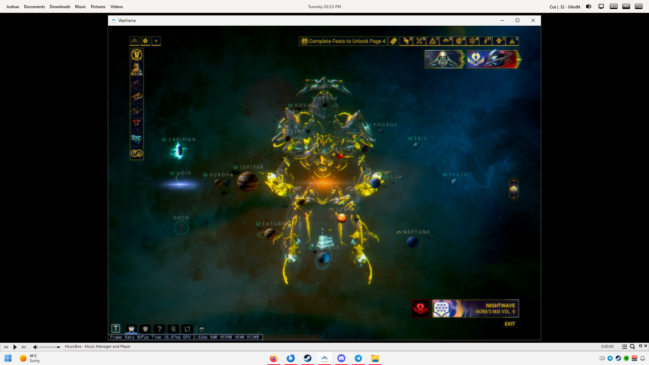Click the circular profile icon in bottom toolbar
This screenshot has width=649, height=365.
[x=173, y=329]
